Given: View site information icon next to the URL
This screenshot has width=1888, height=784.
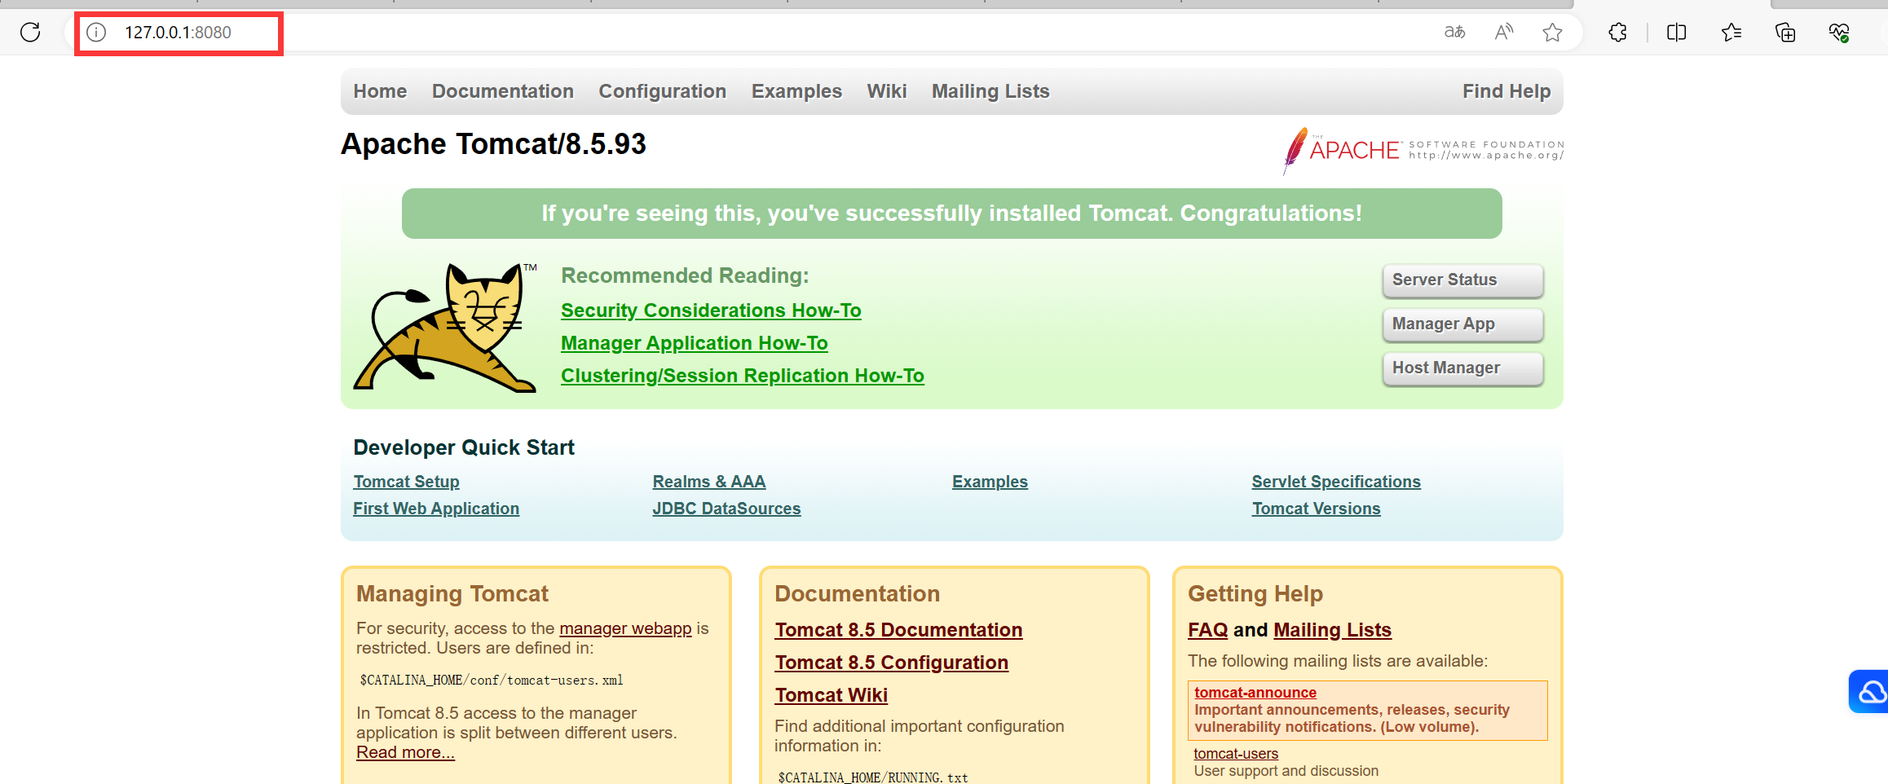Looking at the screenshot, I should coord(96,33).
